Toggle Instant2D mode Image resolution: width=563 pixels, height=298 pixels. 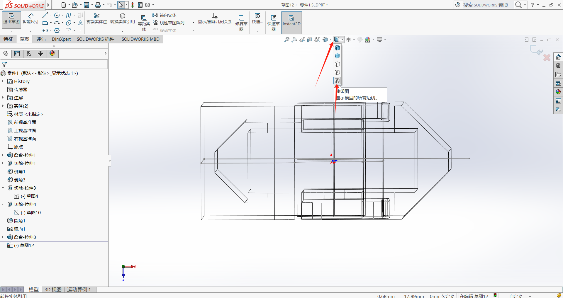291,21
